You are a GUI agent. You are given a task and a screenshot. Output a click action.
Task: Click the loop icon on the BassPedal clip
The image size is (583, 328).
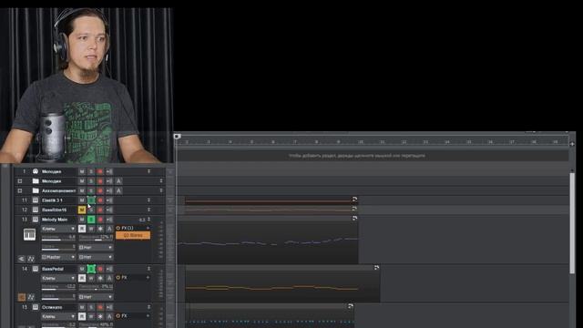pos(376,267)
